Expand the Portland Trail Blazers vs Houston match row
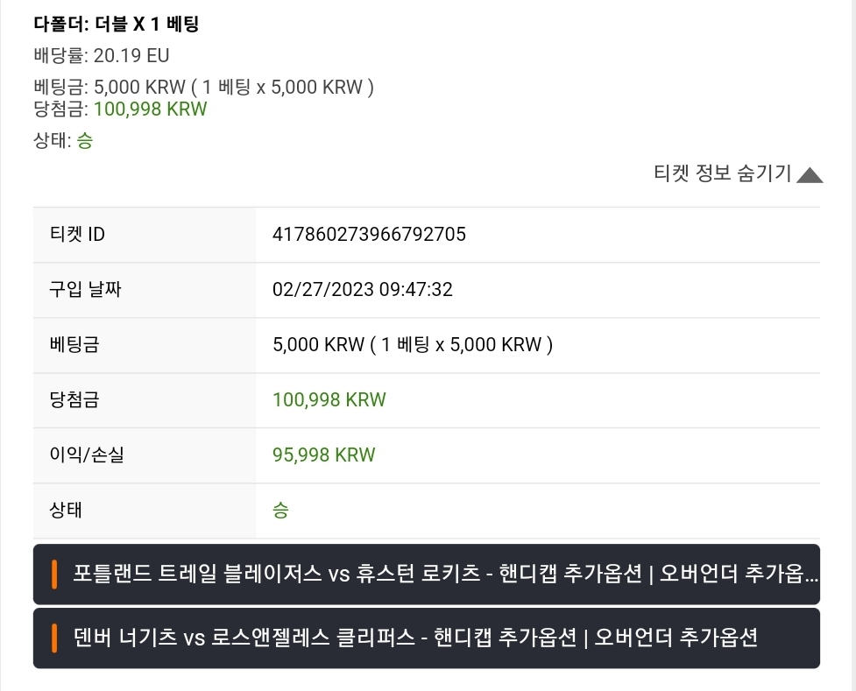The height and width of the screenshot is (691, 856). (x=427, y=575)
